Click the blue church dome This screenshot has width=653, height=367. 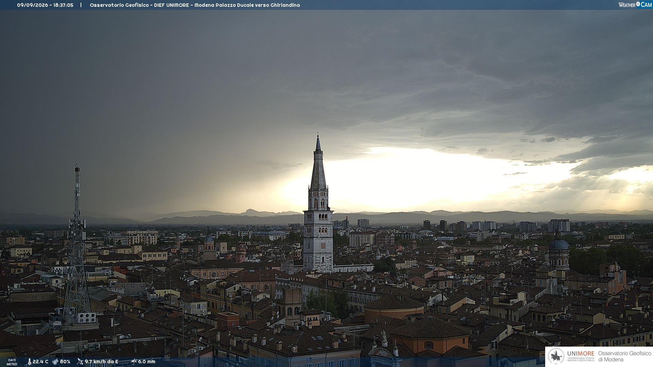pos(558,244)
